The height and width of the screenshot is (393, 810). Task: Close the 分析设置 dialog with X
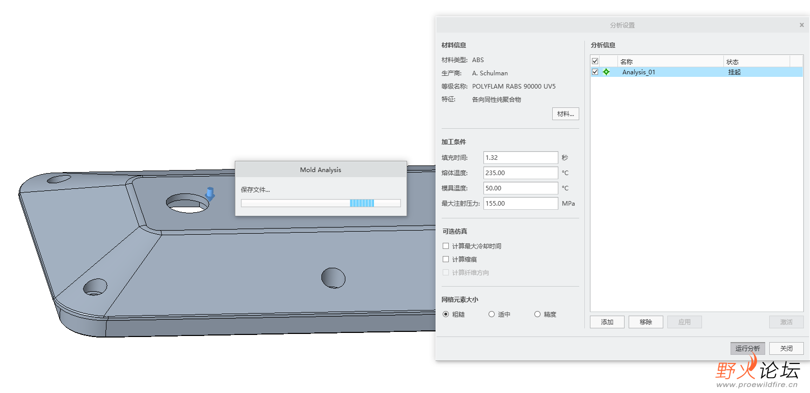pos(801,25)
